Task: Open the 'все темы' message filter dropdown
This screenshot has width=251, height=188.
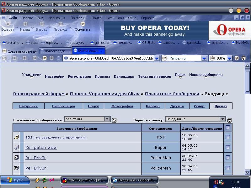Action: (x=107, y=119)
